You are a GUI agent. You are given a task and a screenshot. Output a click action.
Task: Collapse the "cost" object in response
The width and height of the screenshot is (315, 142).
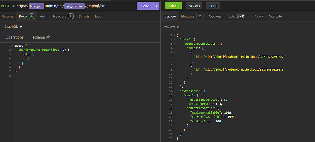(174, 95)
